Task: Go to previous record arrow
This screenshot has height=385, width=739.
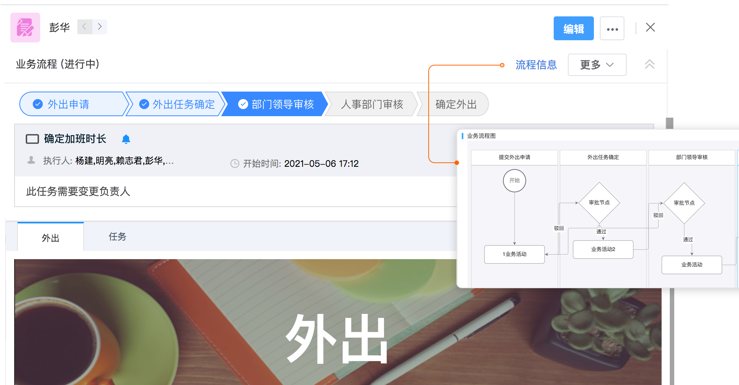Action: [84, 27]
